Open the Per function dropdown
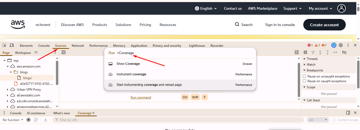Screen dimensions: 360x130 (x=13, y=120)
